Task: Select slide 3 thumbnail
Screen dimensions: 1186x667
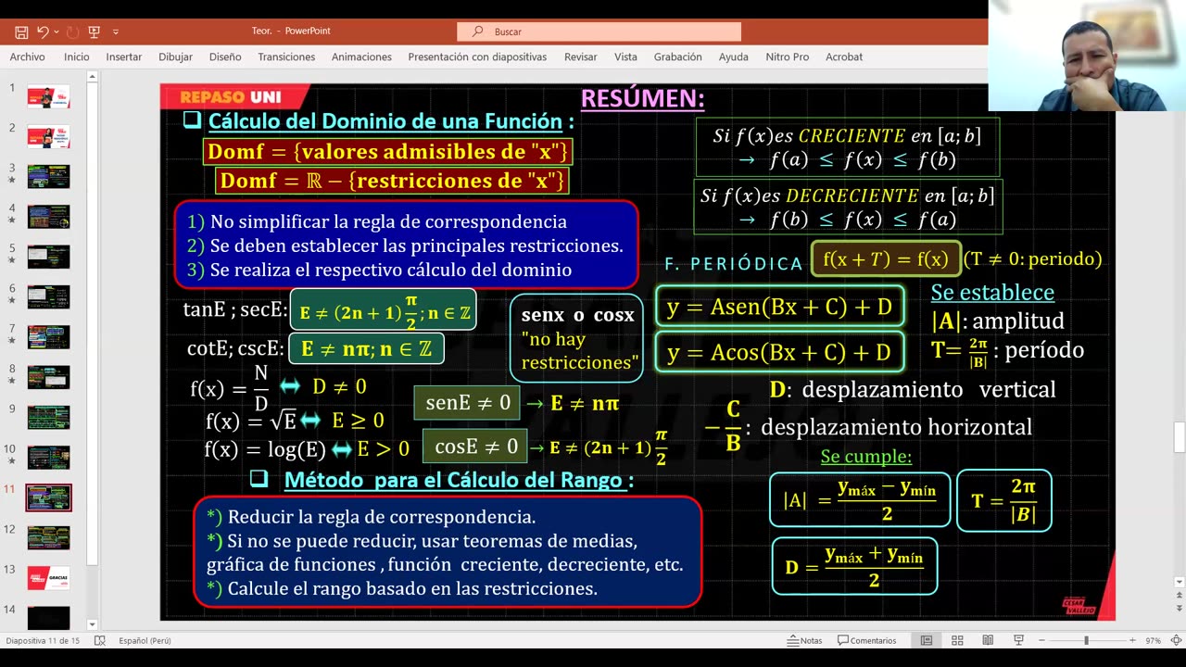Action: click(x=48, y=176)
